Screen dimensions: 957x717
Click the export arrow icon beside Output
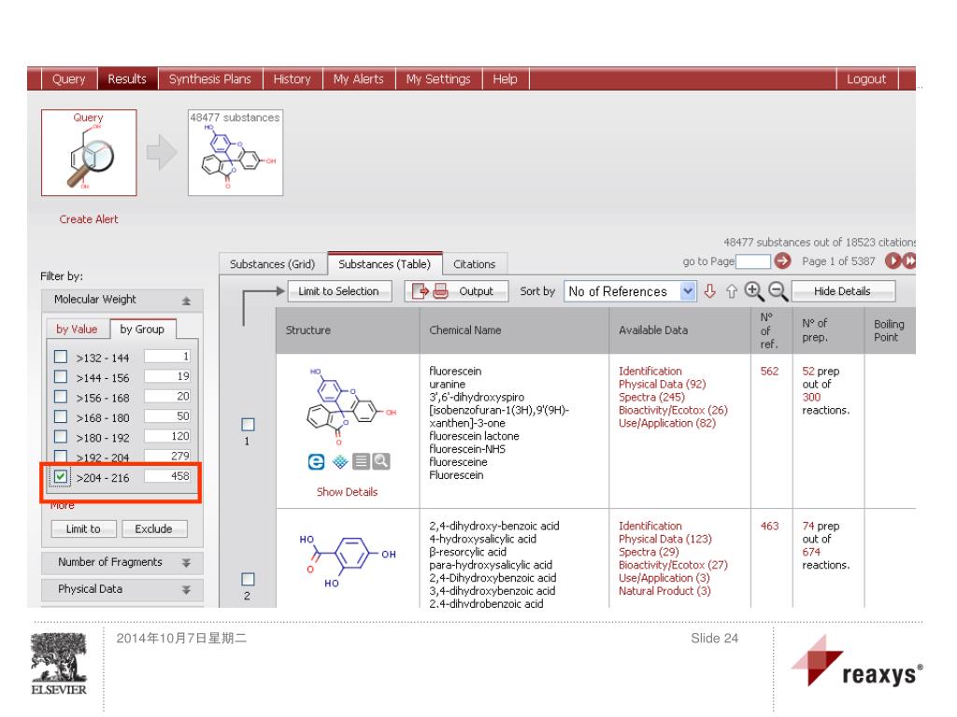[420, 291]
